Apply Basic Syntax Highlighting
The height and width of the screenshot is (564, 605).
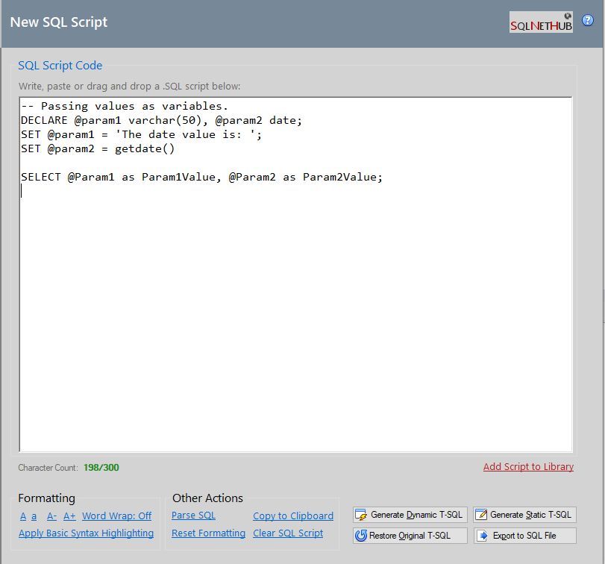point(86,533)
